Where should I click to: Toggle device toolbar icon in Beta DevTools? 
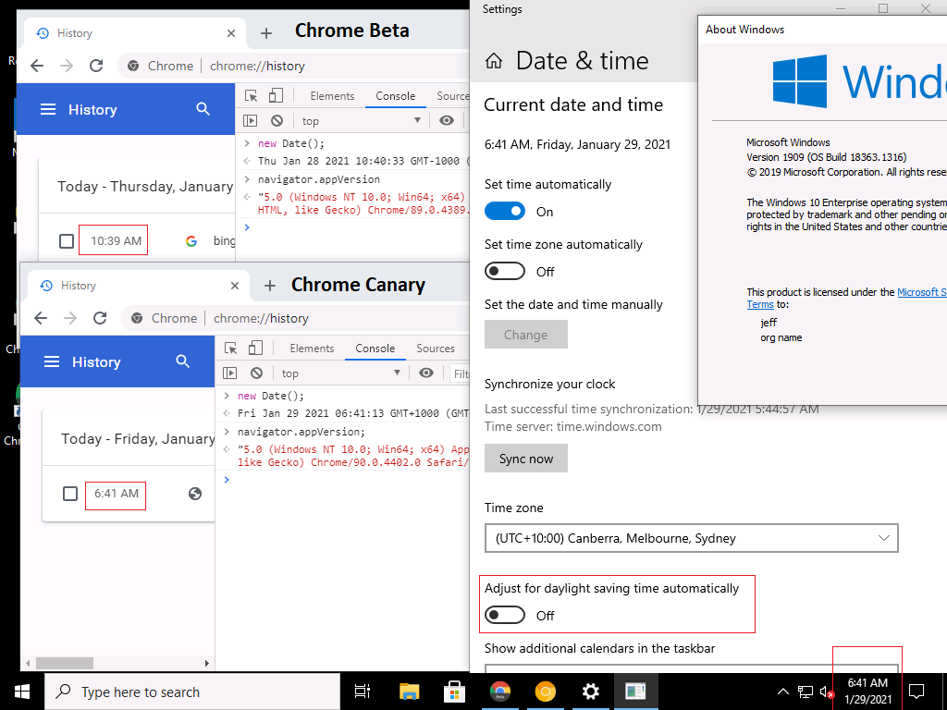coord(276,96)
